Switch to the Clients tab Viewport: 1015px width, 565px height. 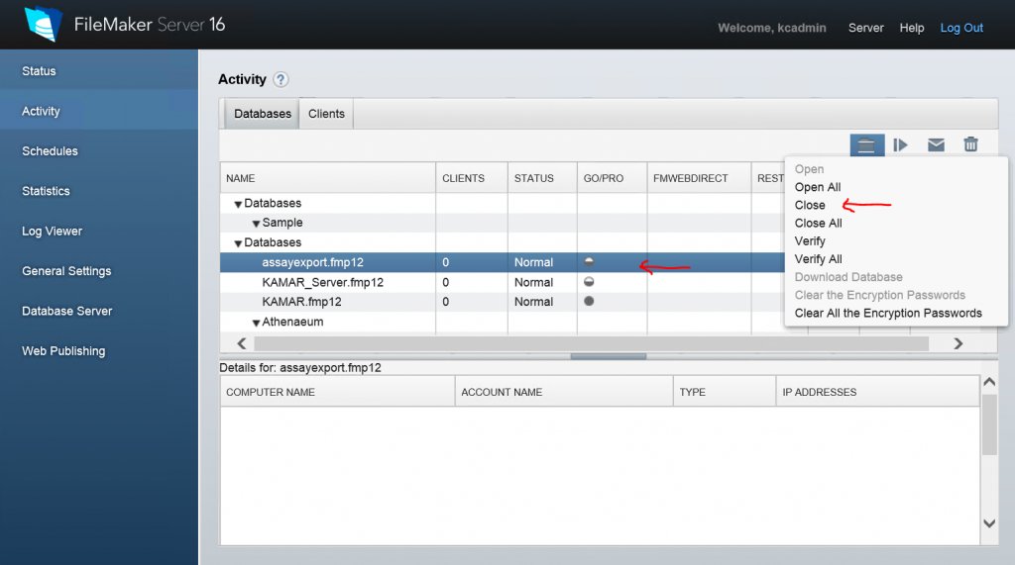[326, 114]
